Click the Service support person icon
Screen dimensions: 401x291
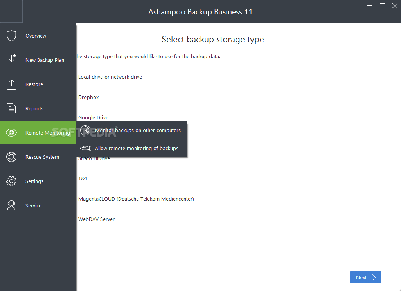click(x=11, y=205)
